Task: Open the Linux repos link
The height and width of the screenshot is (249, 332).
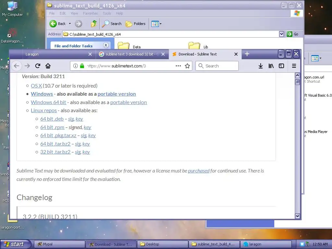Action: click(x=44, y=110)
